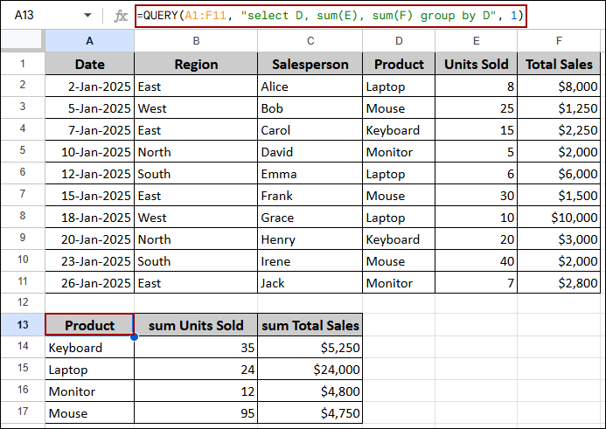
Task: Select row 13 header
Action: click(22, 326)
